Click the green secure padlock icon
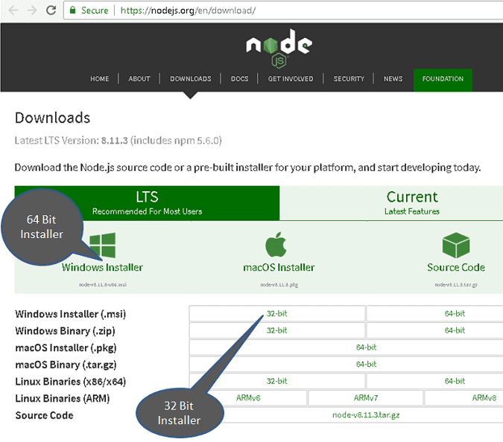503x442 pixels. pos(73,10)
